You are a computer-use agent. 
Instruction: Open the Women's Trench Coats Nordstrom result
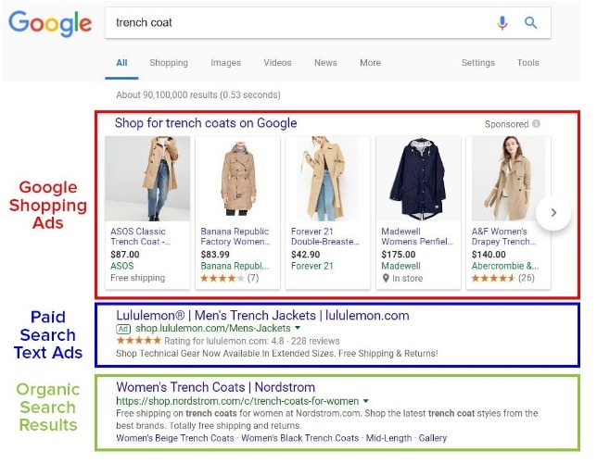pos(215,387)
